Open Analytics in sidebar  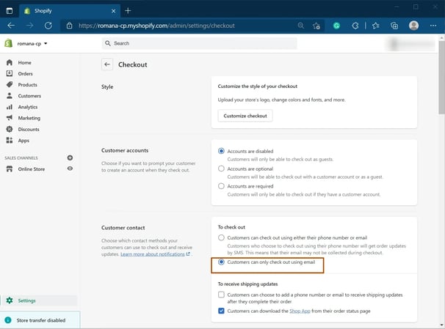(x=28, y=107)
